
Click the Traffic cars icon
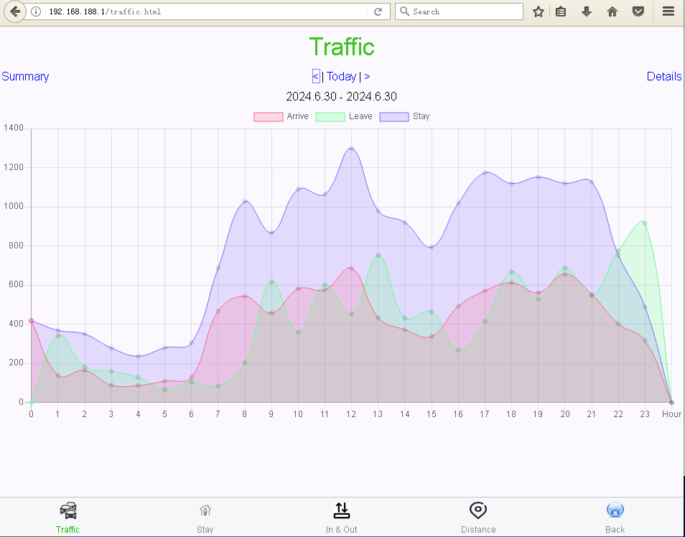click(x=68, y=510)
